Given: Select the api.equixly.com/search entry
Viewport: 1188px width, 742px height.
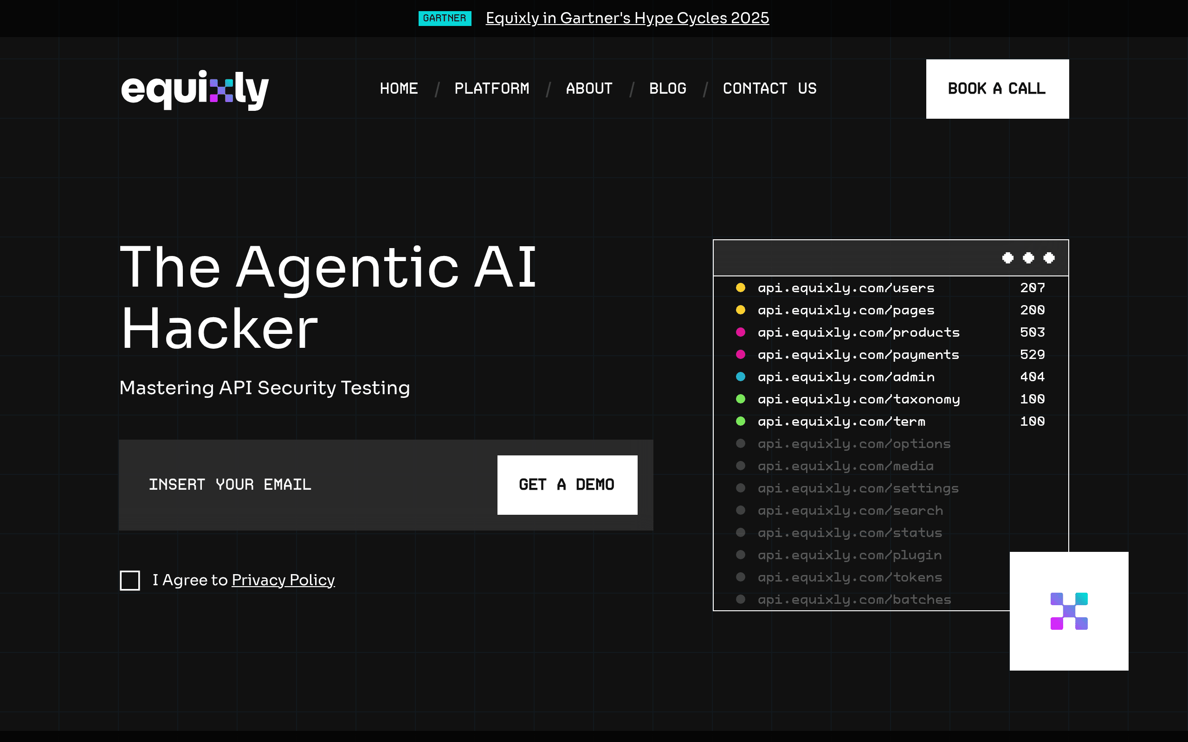Looking at the screenshot, I should [850, 511].
